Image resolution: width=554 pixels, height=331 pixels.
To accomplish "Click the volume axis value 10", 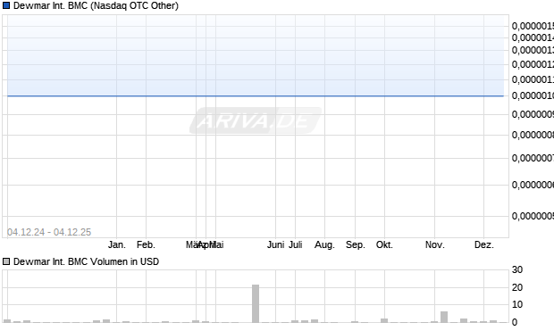I will 517,304.
